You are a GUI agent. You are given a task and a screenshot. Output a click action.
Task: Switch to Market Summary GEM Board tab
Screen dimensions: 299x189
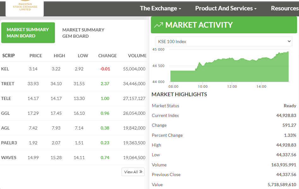coord(83,33)
